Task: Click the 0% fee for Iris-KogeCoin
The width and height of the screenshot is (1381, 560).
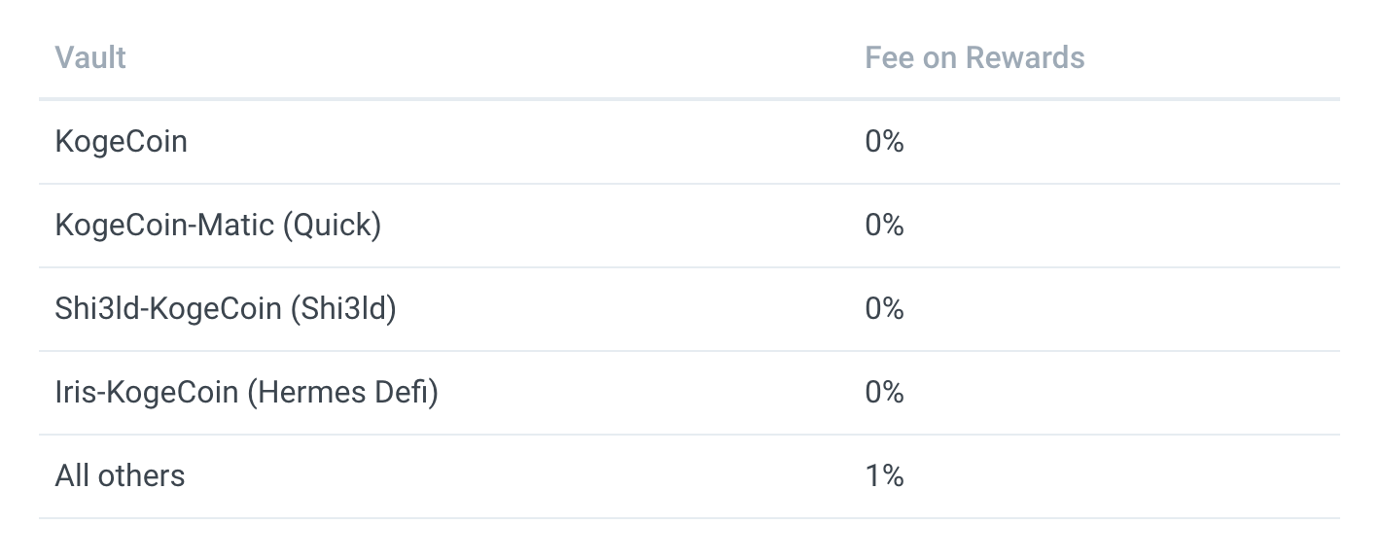Action: [x=884, y=393]
